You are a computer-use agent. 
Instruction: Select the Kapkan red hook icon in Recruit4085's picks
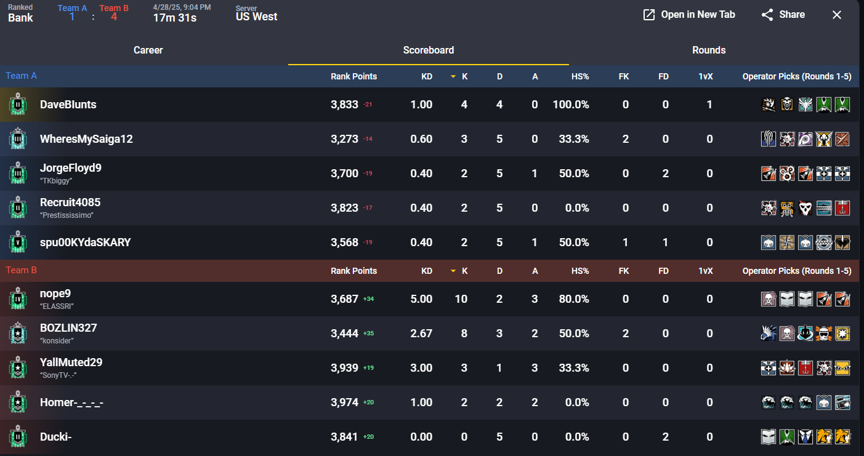842,207
